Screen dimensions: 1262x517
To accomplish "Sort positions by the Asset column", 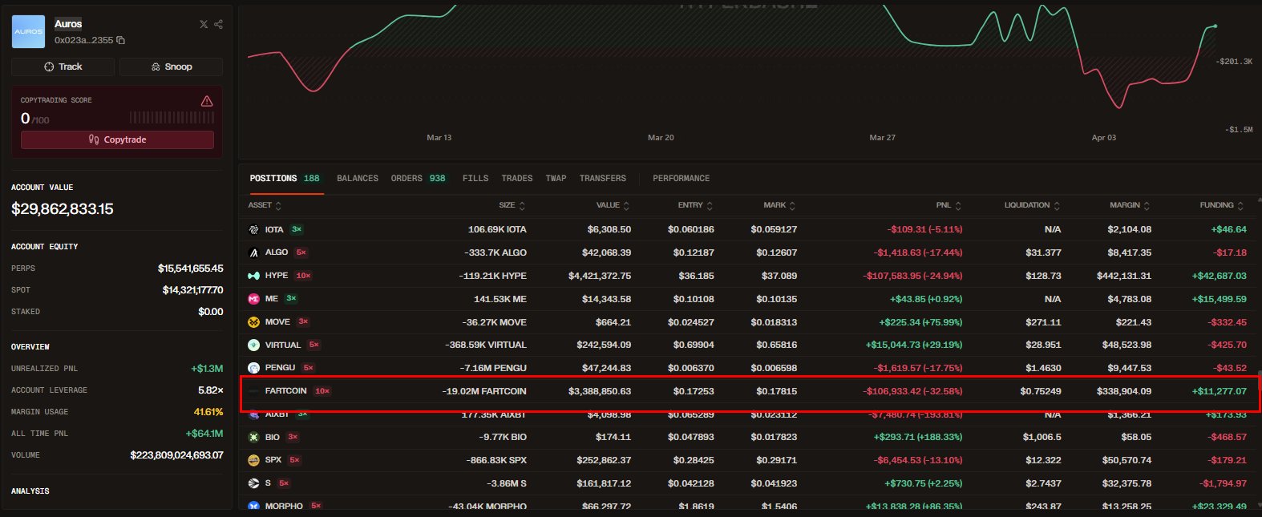I will (x=265, y=205).
